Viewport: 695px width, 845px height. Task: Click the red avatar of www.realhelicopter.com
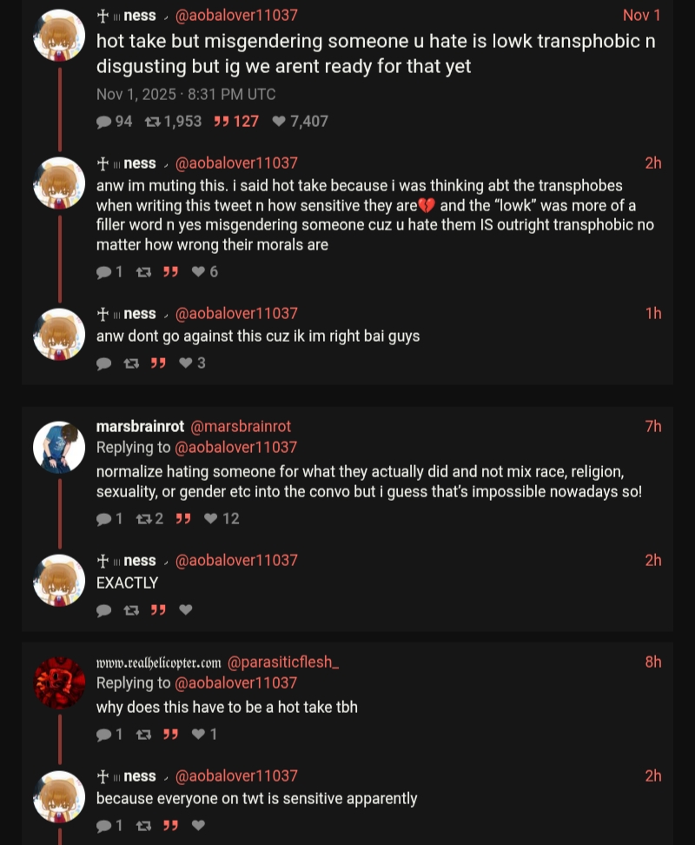[59, 682]
